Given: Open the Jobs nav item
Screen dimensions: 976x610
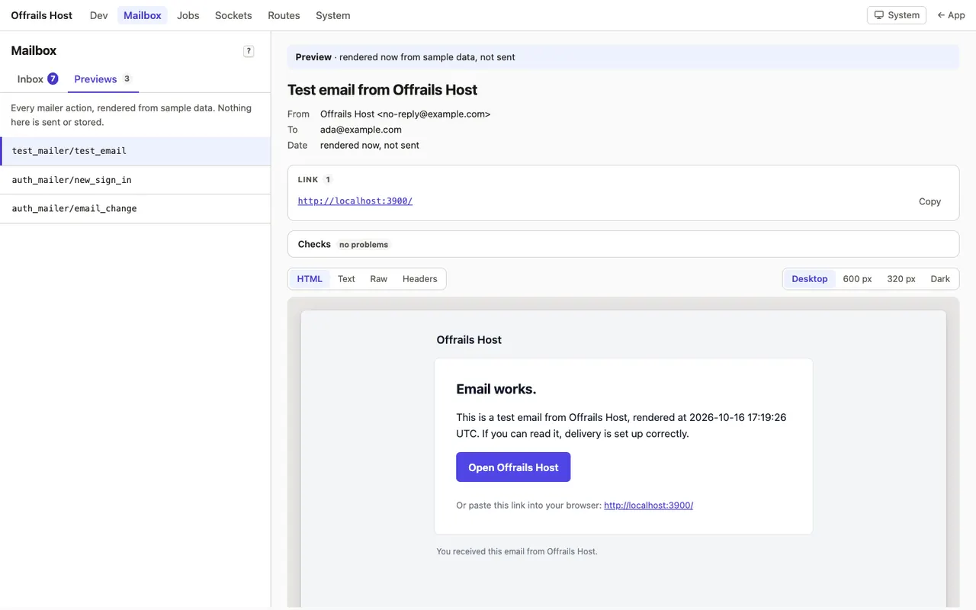Looking at the screenshot, I should pos(188,15).
